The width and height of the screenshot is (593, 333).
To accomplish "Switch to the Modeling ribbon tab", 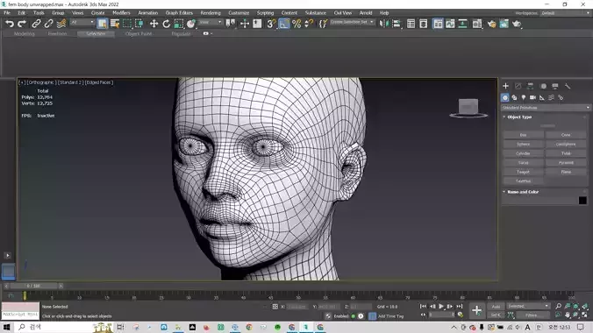I will click(25, 34).
